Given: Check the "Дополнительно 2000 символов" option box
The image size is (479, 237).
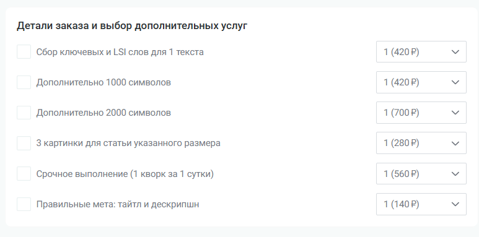Looking at the screenshot, I should click(x=24, y=113).
